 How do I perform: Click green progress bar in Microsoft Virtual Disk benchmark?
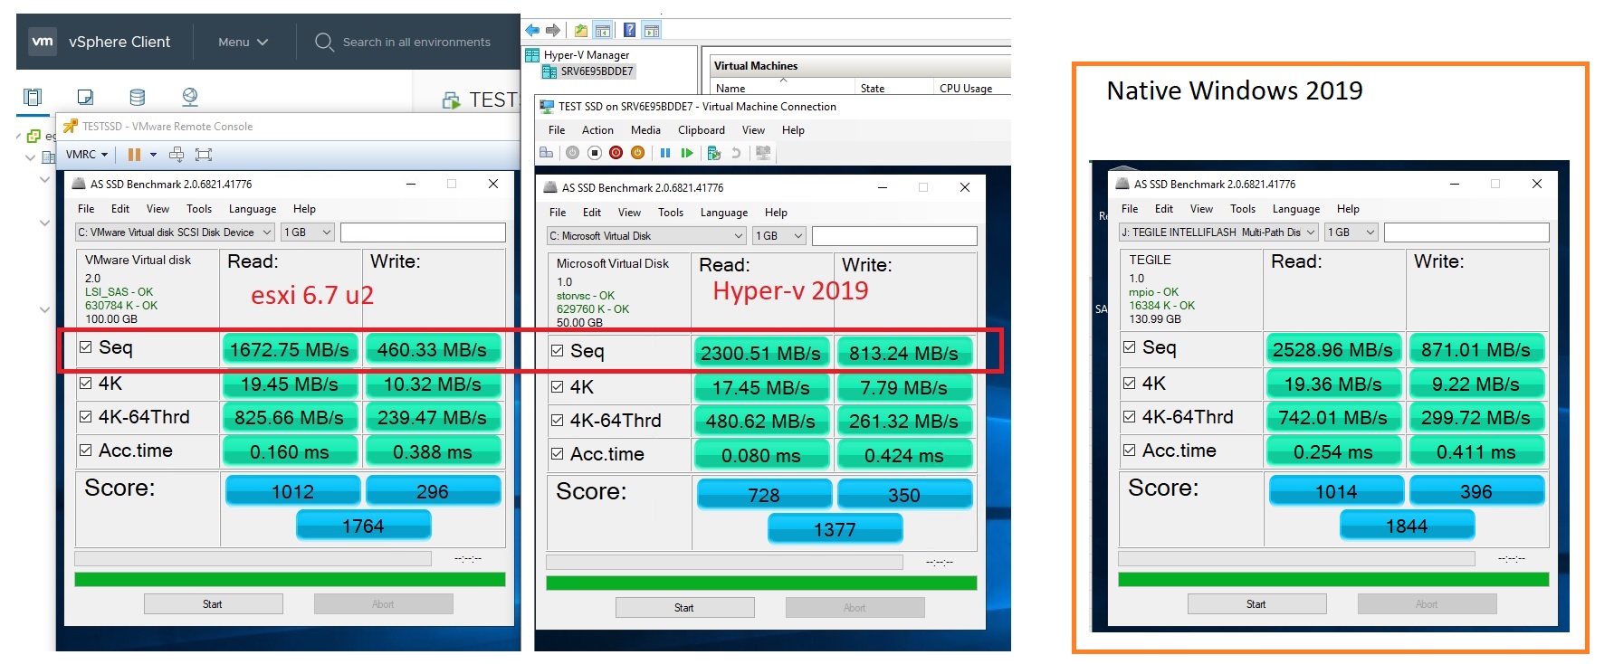pyautogui.click(x=761, y=583)
